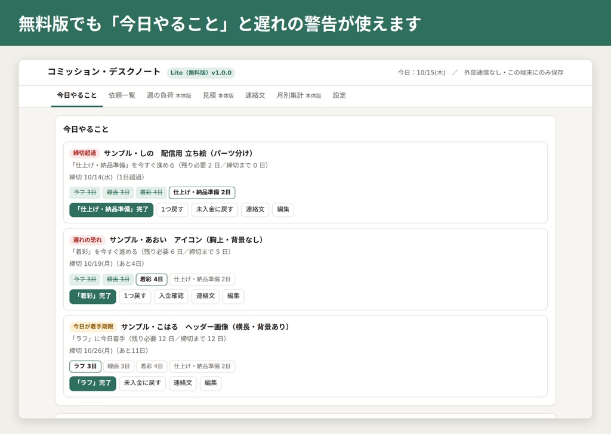Click 1つ戻す on the サンプル・あおい card
The height and width of the screenshot is (434, 611).
[135, 296]
